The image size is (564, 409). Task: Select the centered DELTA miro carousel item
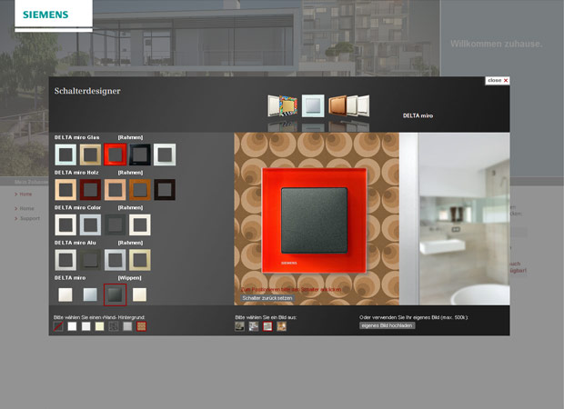click(x=313, y=105)
